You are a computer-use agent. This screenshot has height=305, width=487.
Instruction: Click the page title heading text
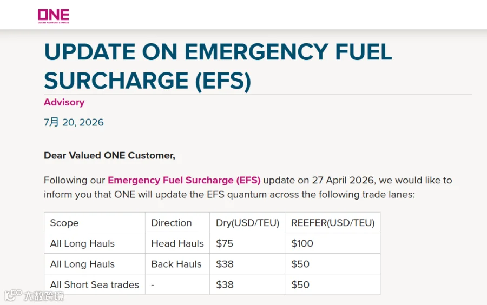(x=218, y=66)
